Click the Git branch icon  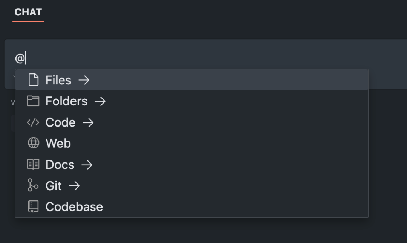tap(33, 185)
